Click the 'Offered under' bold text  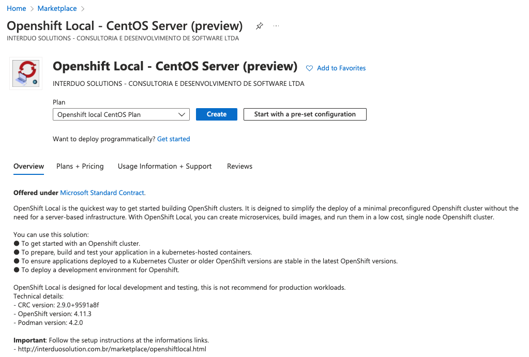(x=36, y=192)
